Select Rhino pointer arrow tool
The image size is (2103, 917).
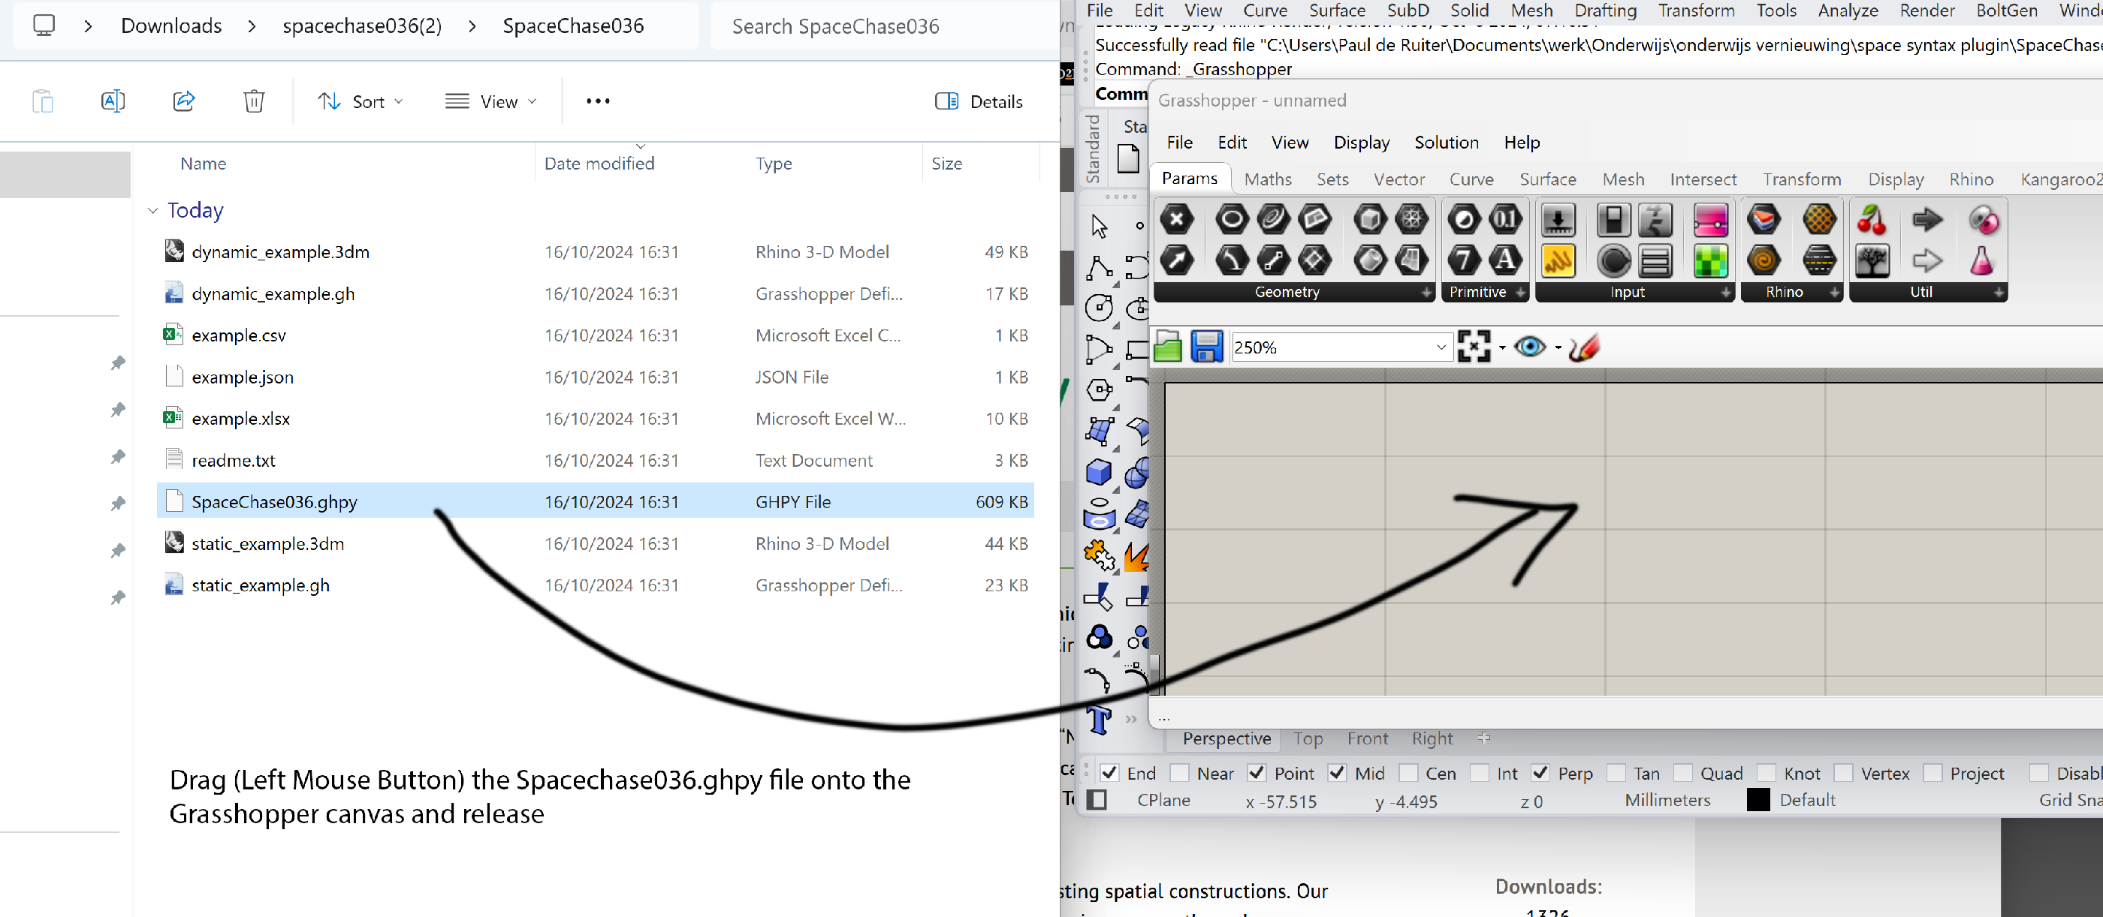(1099, 225)
